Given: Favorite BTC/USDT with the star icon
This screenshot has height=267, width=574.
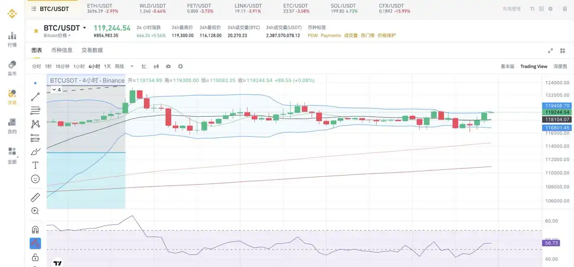Looking at the screenshot, I should 35,31.
